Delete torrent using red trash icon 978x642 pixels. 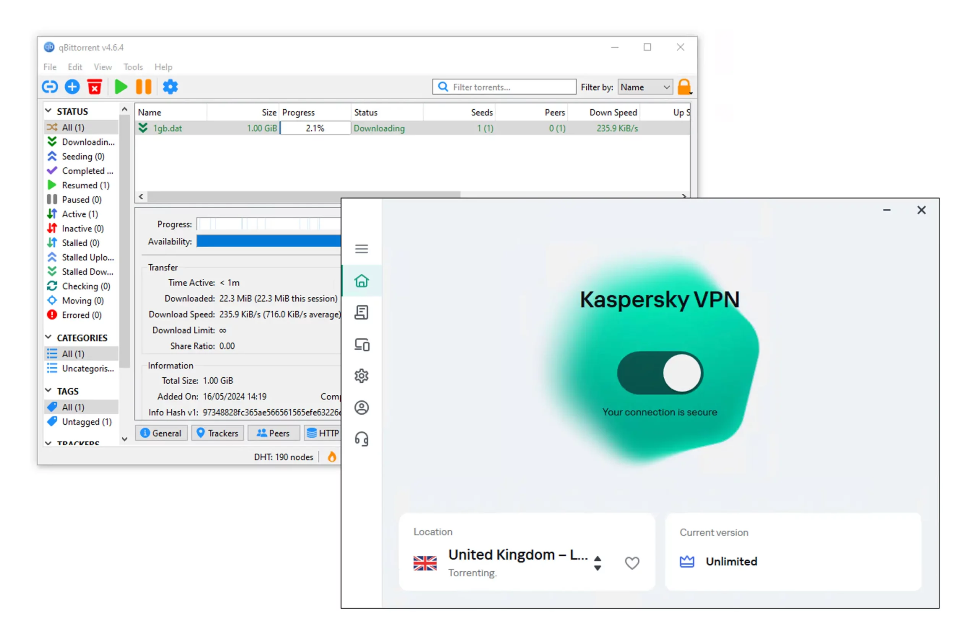[x=94, y=87]
